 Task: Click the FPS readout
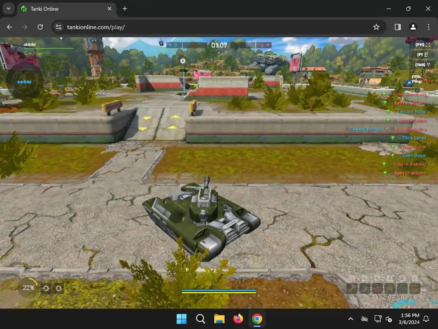tap(418, 77)
